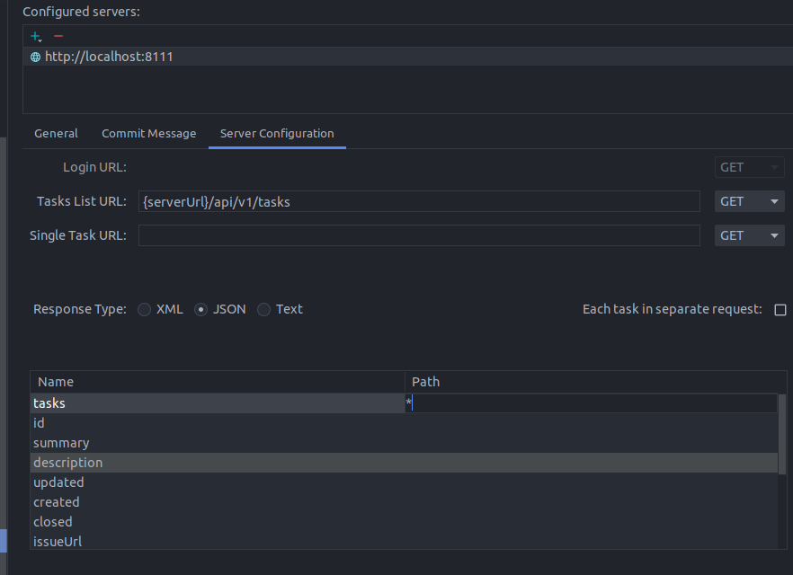
Task: Add a new task server
Action: 35,36
